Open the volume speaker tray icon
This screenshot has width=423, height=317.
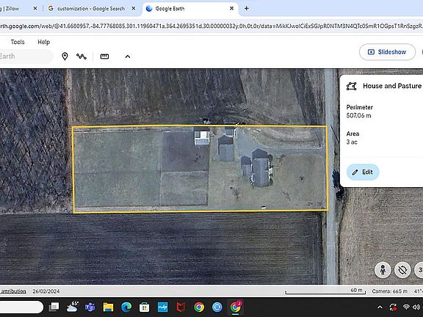416,307
